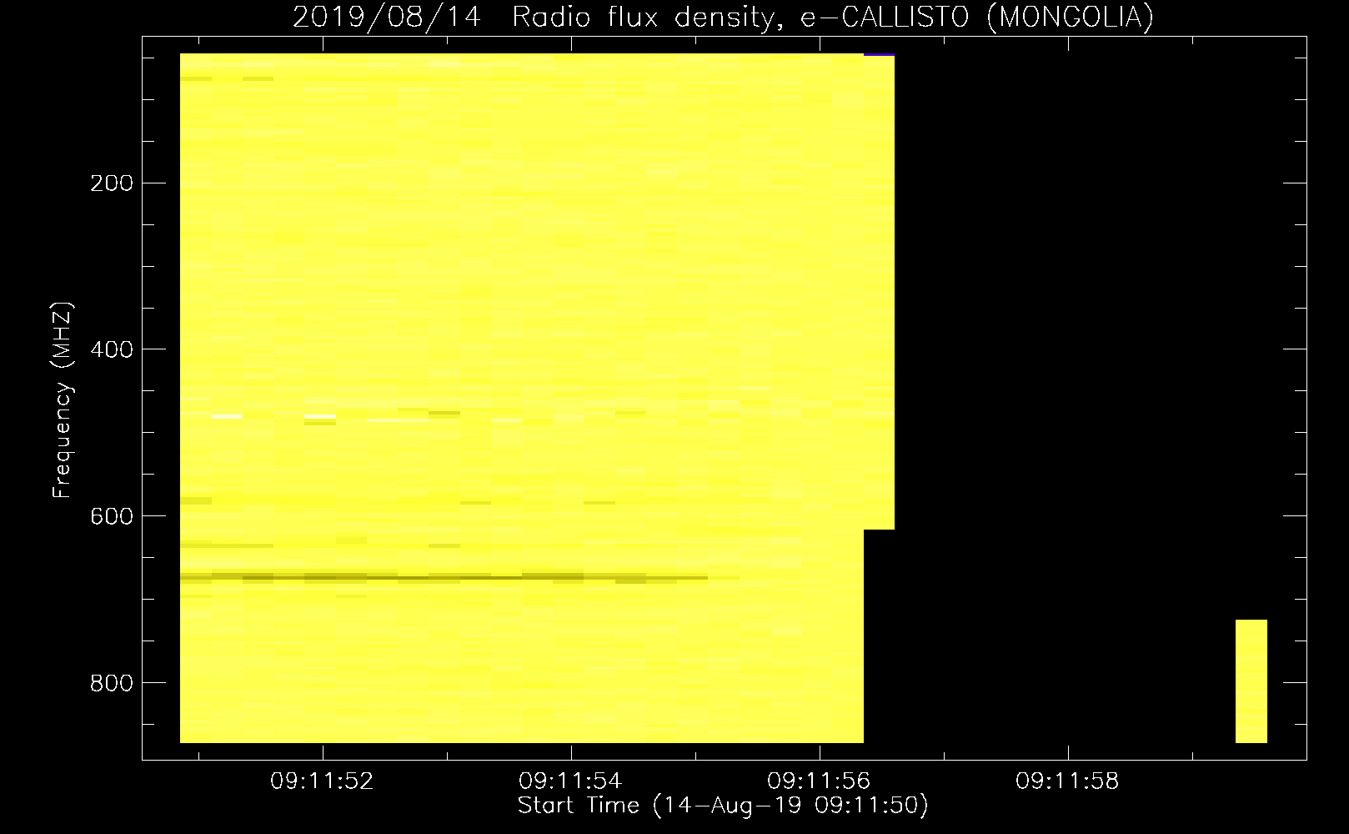
Task: Click the "09:11:54" time tick label
Action: 570,781
